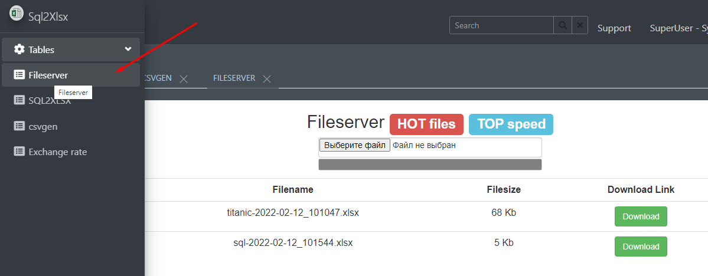Open the SuperUser account menu
The width and height of the screenshot is (708, 276).
pyautogui.click(x=678, y=28)
